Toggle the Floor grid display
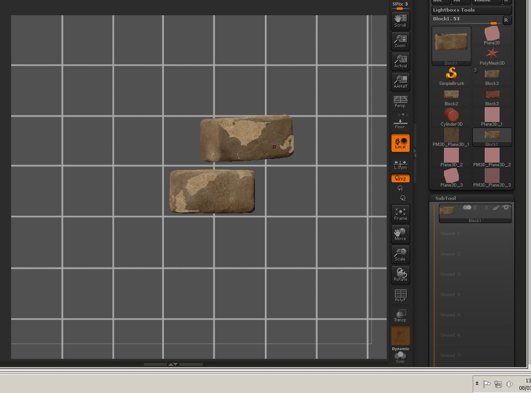 click(400, 121)
